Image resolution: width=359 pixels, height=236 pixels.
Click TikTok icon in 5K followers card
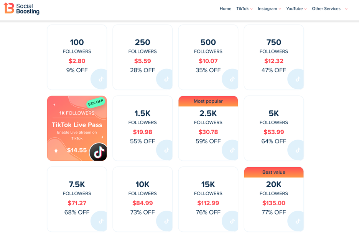click(298, 150)
